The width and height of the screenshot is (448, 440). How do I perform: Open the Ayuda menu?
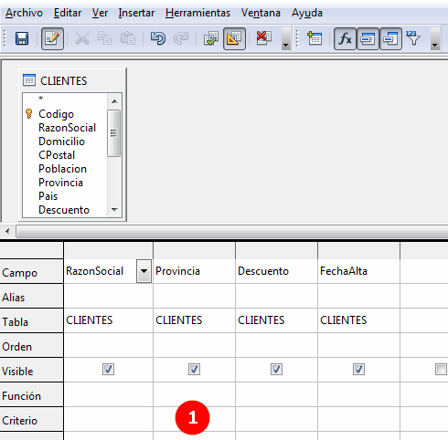(x=307, y=13)
